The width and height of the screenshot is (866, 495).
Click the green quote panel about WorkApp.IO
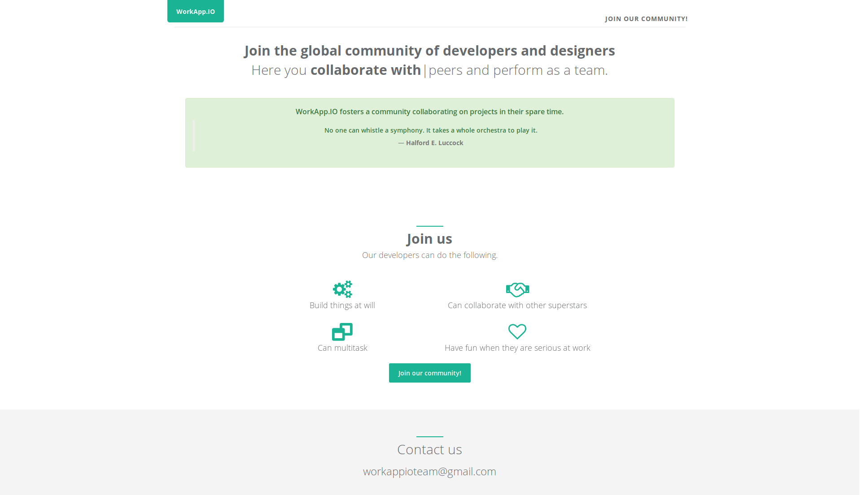[x=429, y=133]
